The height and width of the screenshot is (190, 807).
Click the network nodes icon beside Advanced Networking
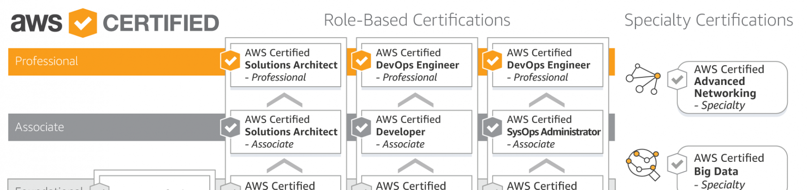pyautogui.click(x=643, y=79)
